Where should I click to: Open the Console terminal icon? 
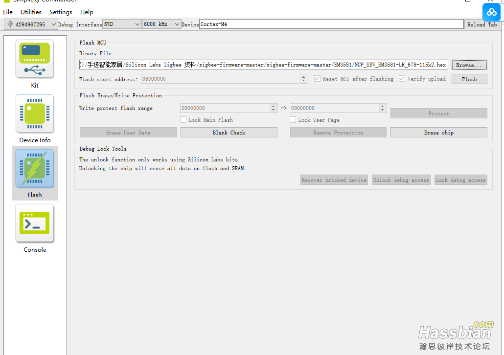[35, 223]
